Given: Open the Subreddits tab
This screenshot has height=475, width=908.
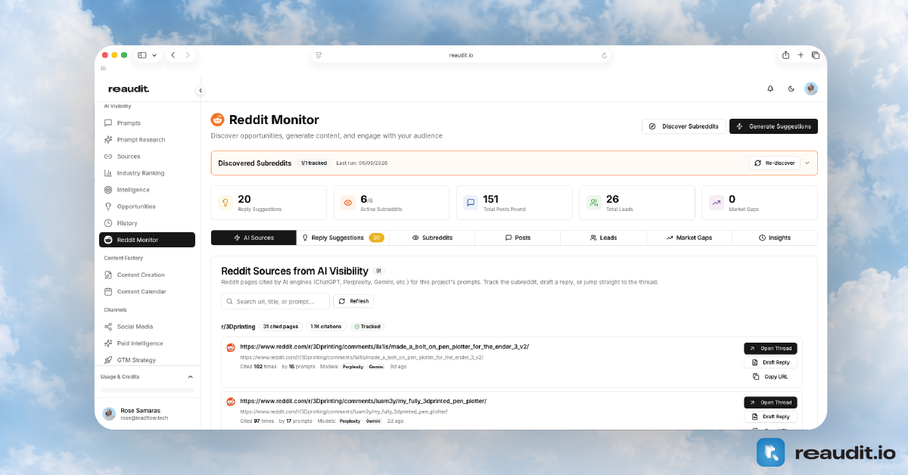Looking at the screenshot, I should coord(432,237).
